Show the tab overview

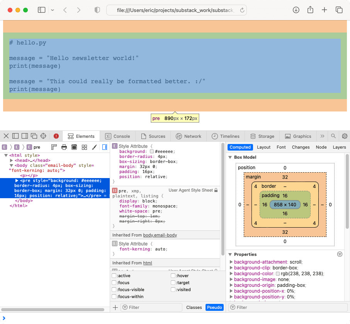click(339, 10)
